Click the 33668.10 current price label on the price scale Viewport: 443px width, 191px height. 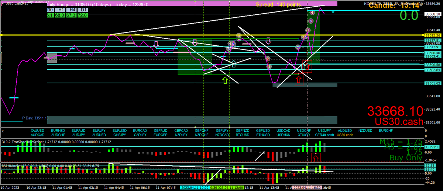(433, 14)
